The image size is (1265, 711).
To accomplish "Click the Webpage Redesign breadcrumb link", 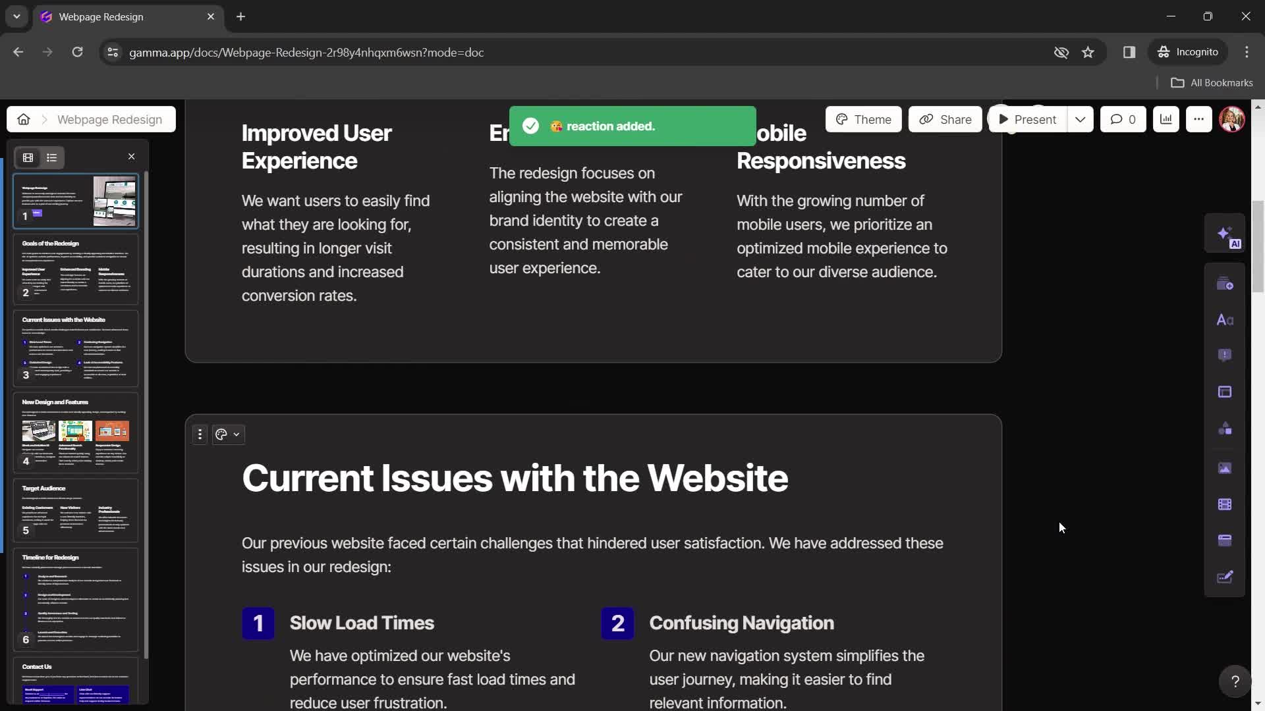I will [x=109, y=118].
